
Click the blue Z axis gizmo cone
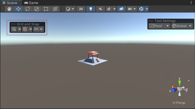[x=174, y=90]
